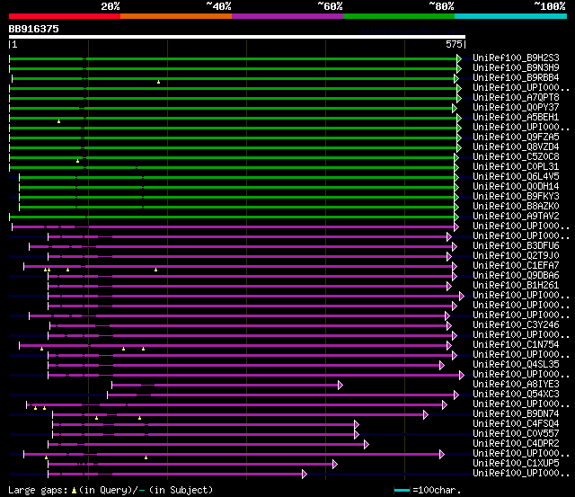The image size is (575, 497).
Task: Click the green alignment bar of A7QPT8
Action: 234,98
